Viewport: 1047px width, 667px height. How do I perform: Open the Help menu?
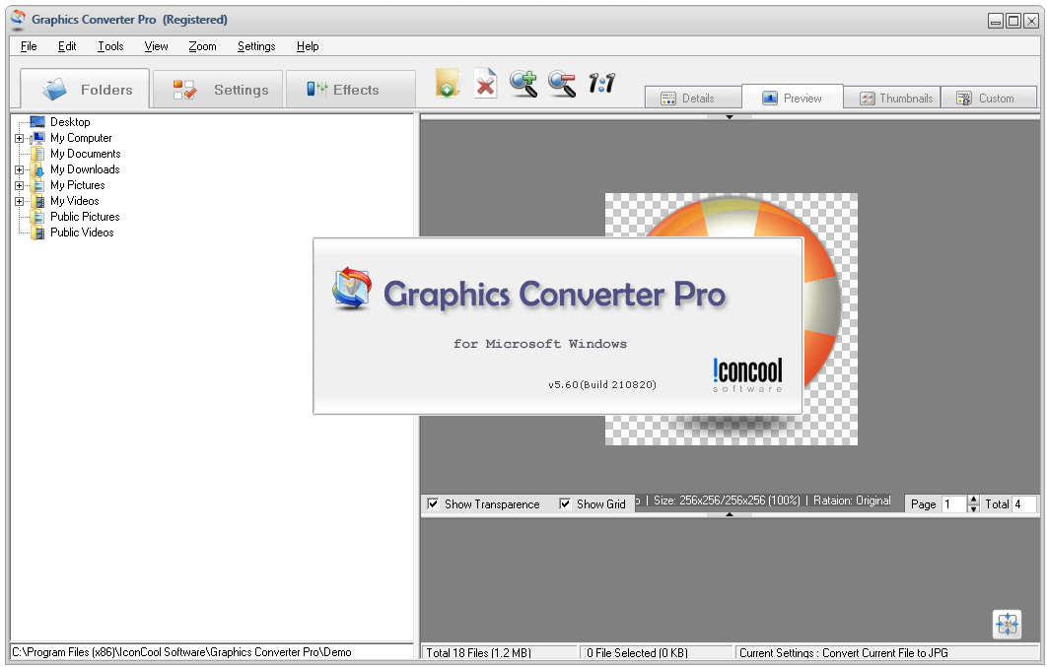[x=308, y=46]
